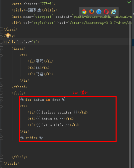
Task: Open preview in Chrome browser
Action: [84, 12]
